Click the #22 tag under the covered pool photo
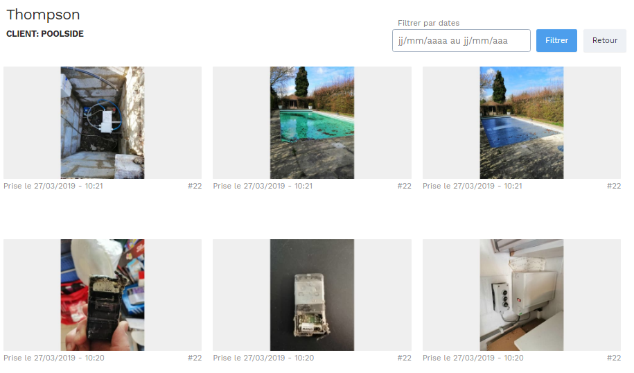Viewport: 634px width, 373px height. pos(614,186)
